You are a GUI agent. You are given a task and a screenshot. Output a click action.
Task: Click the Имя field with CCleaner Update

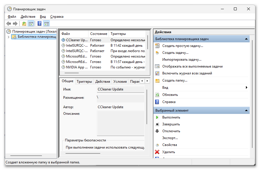pyautogui.click(x=121, y=89)
